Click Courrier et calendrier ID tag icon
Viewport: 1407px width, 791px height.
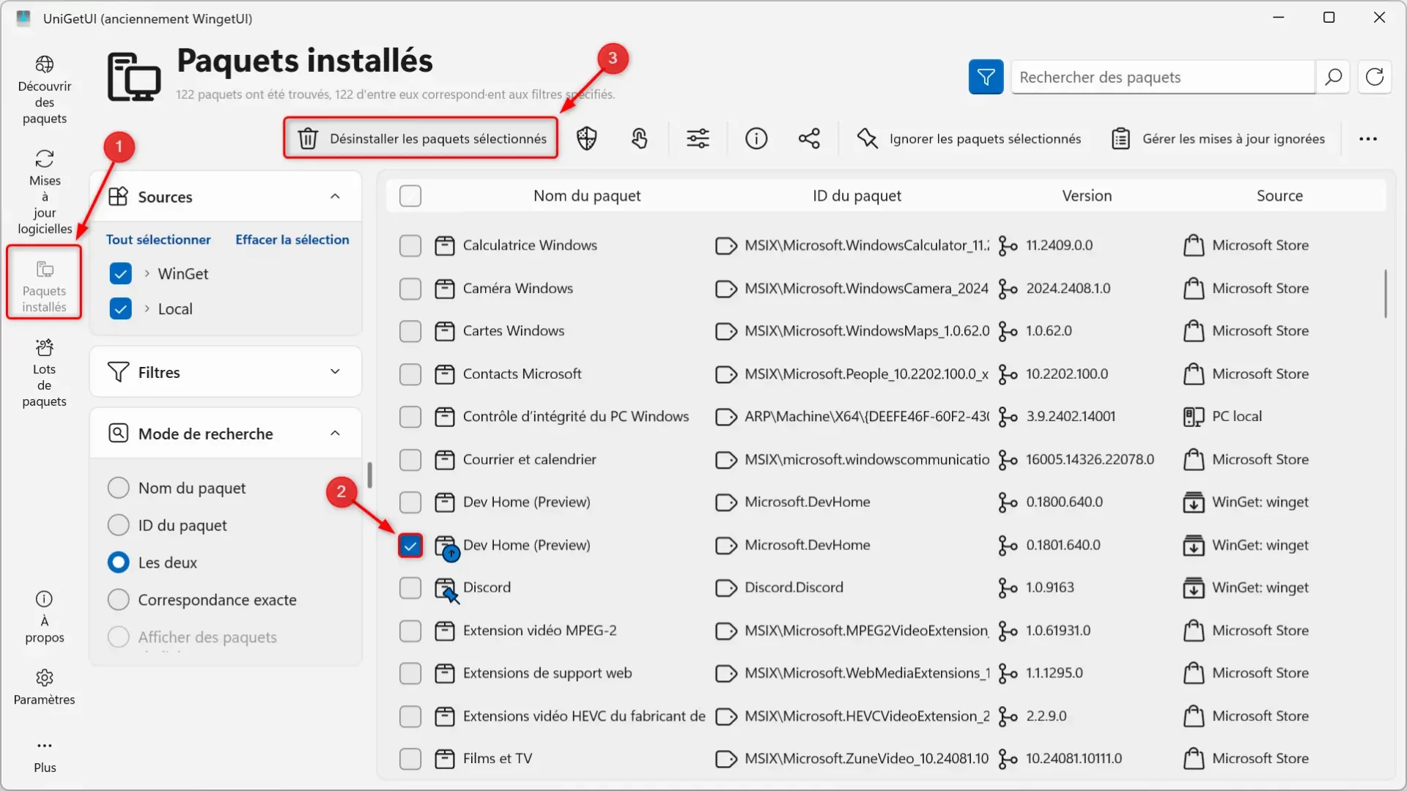tap(725, 460)
